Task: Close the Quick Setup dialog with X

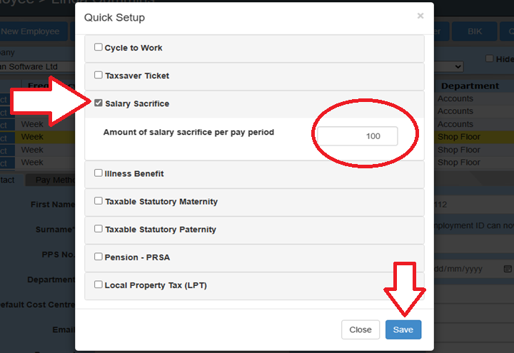Action: pos(420,16)
